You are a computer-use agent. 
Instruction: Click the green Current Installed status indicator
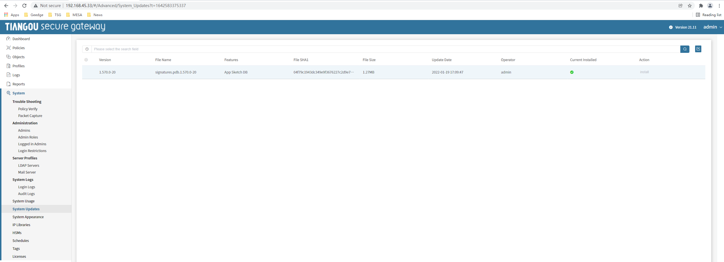pyautogui.click(x=572, y=72)
